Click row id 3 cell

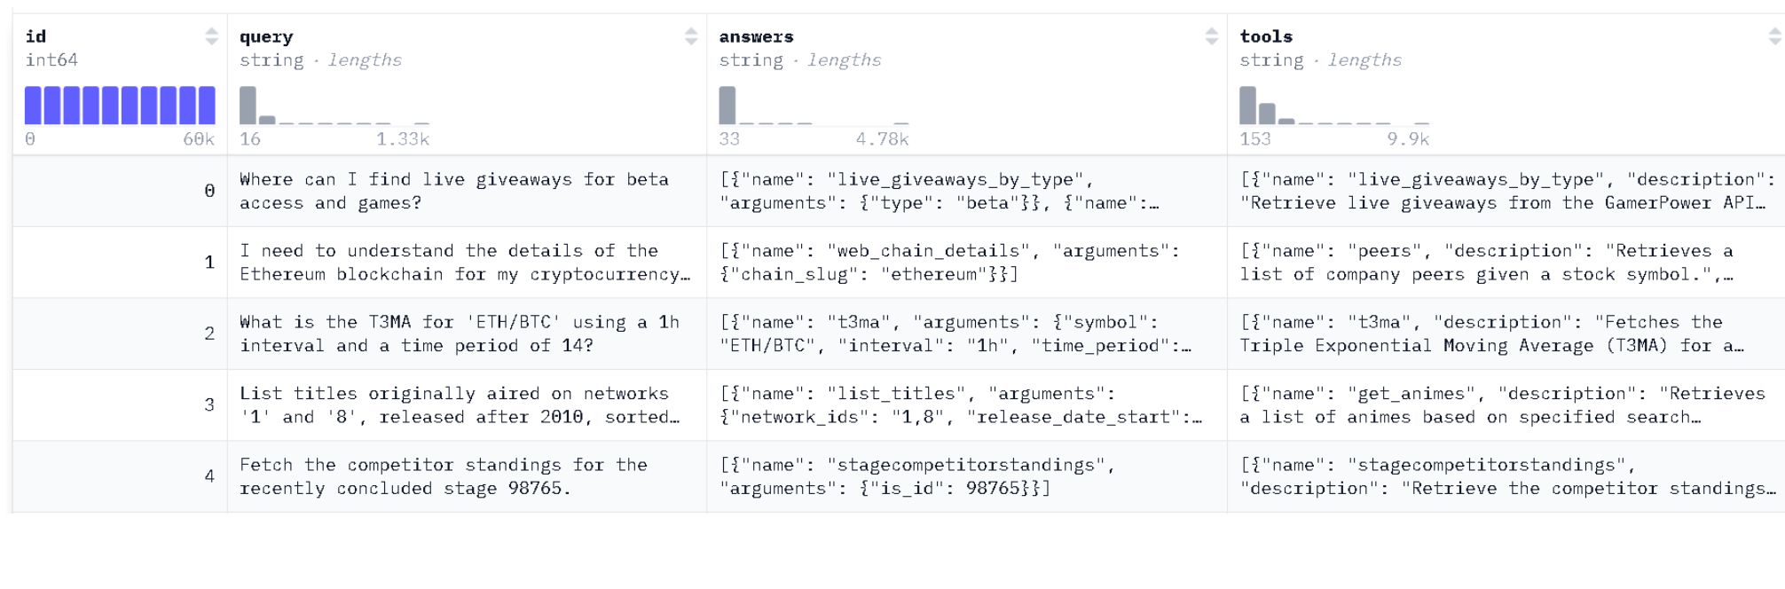(x=120, y=405)
